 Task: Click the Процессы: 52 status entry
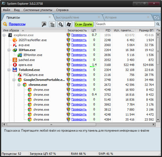(12, 154)
